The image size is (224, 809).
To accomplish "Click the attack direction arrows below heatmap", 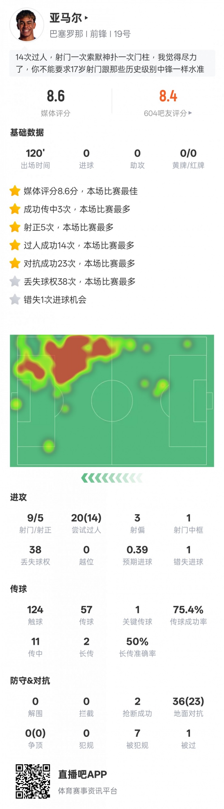I will click(112, 478).
